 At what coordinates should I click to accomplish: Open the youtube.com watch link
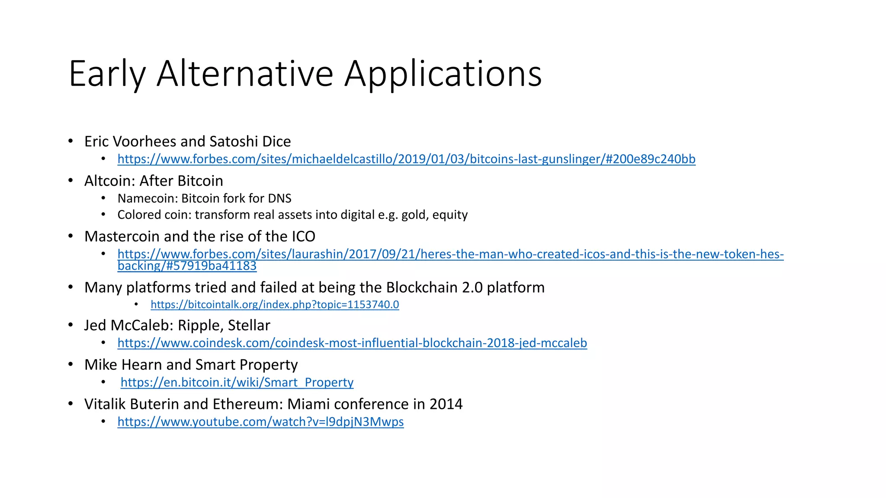pos(260,421)
